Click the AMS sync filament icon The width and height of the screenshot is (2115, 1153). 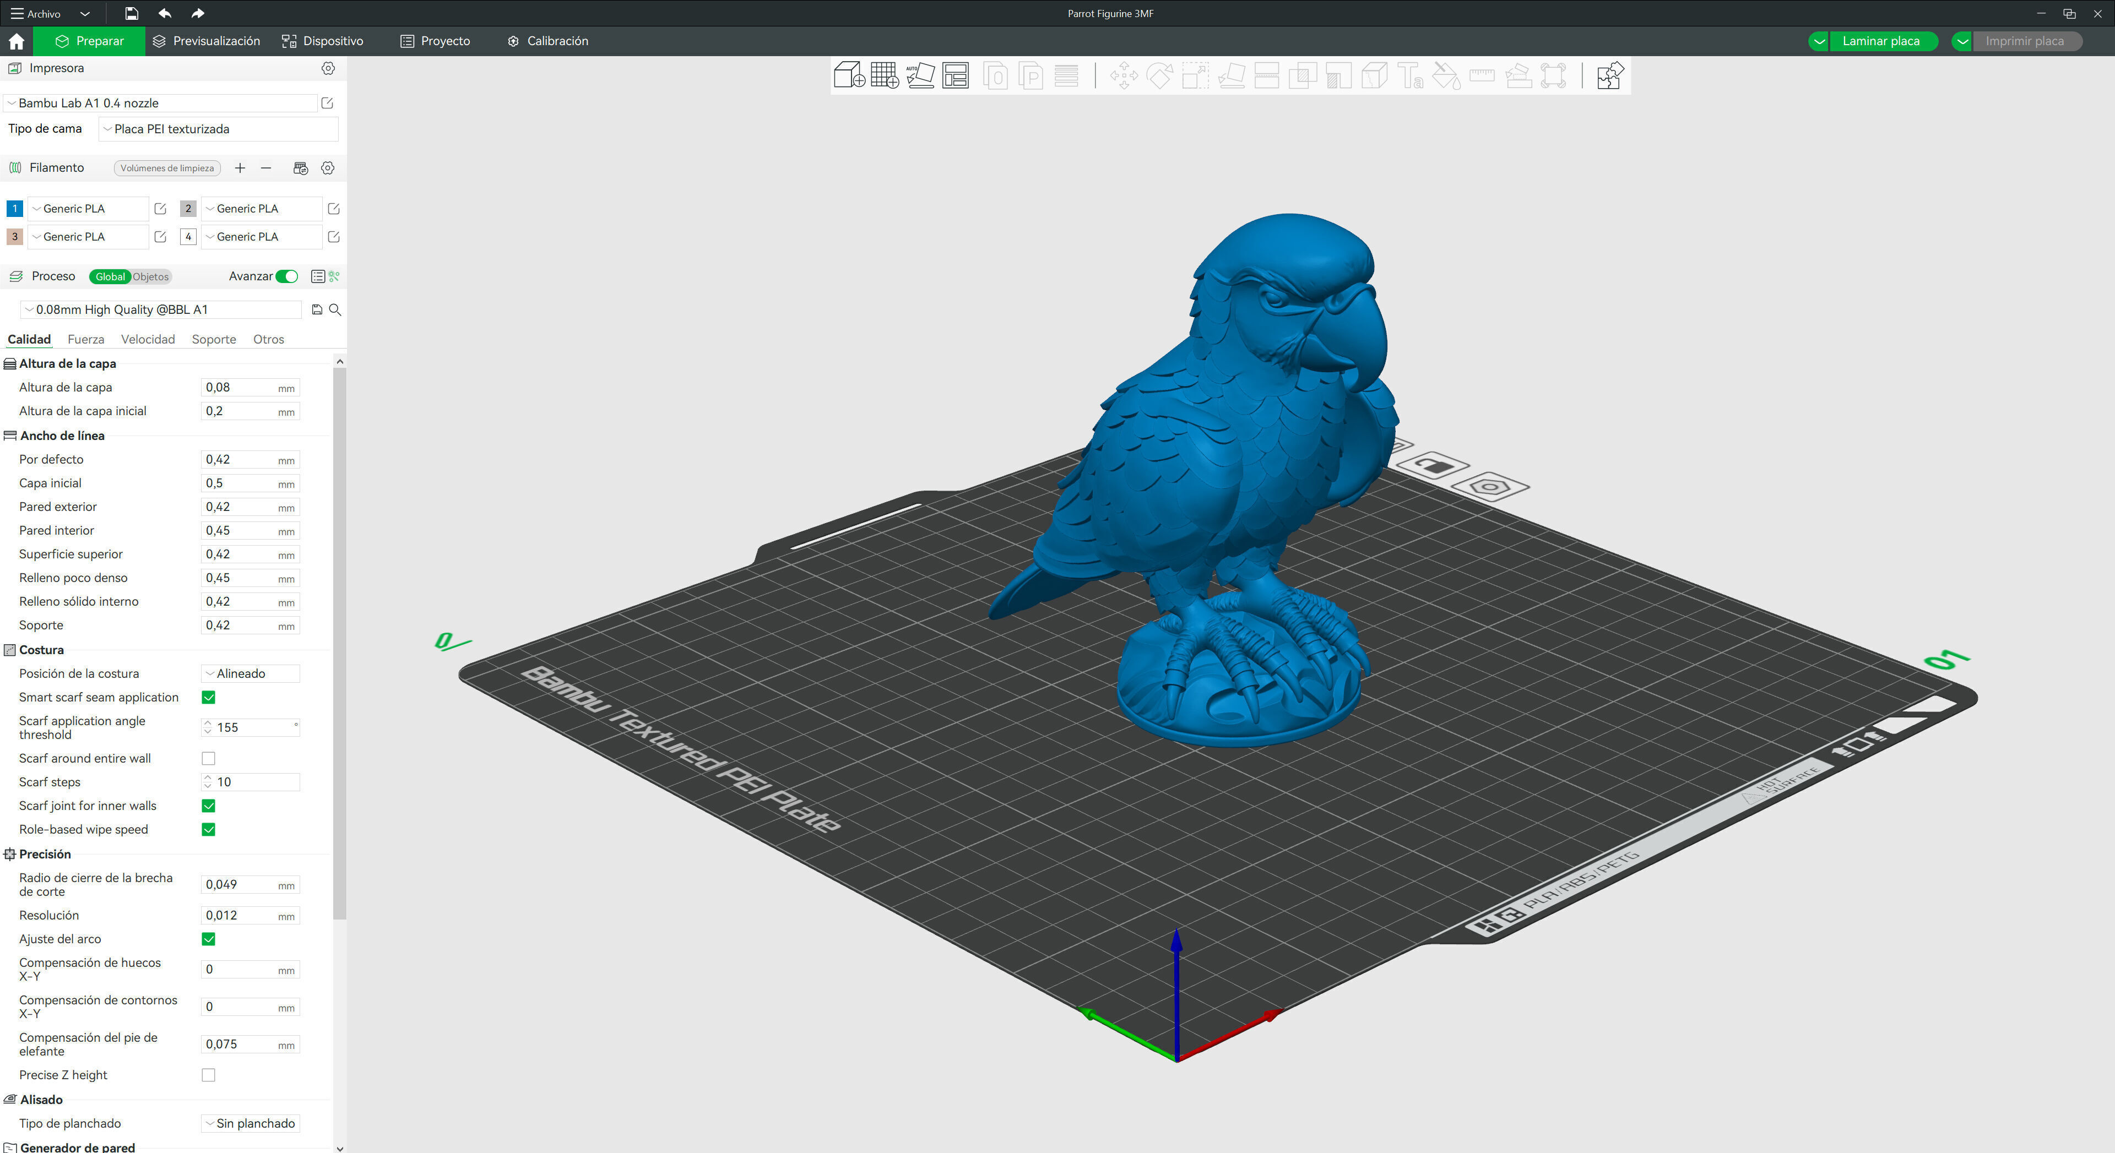tap(301, 167)
